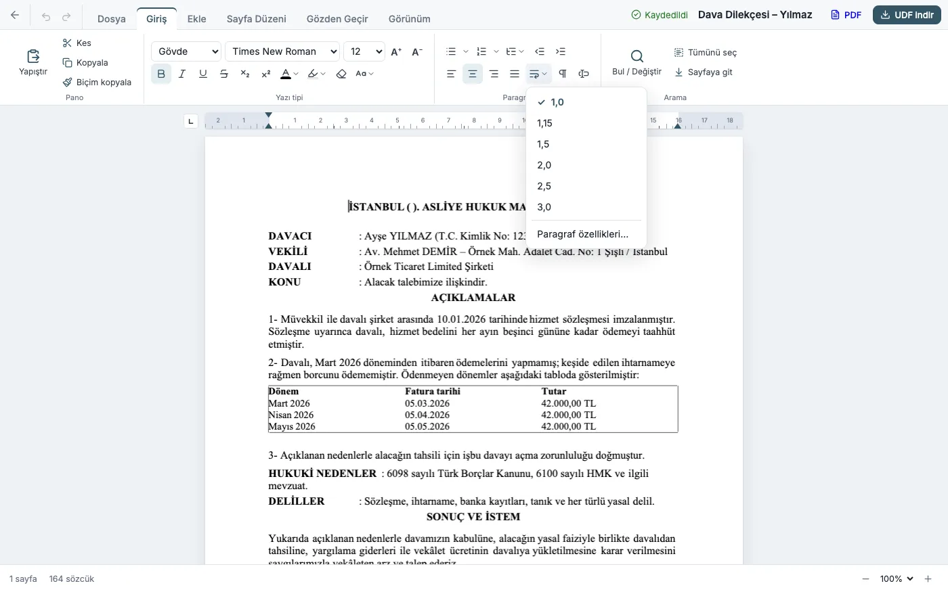Toggle underline formatting
948x592 pixels.
[203, 74]
